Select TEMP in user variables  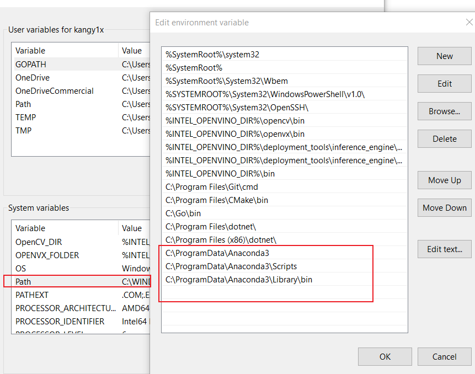[x=81, y=117]
